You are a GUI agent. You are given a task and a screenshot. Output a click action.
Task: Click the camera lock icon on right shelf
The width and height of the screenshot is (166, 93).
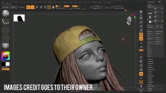pyautogui.click(x=141, y=47)
